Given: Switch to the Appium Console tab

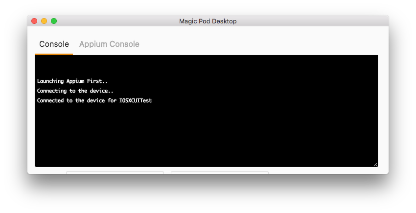Looking at the screenshot, I should (x=109, y=44).
